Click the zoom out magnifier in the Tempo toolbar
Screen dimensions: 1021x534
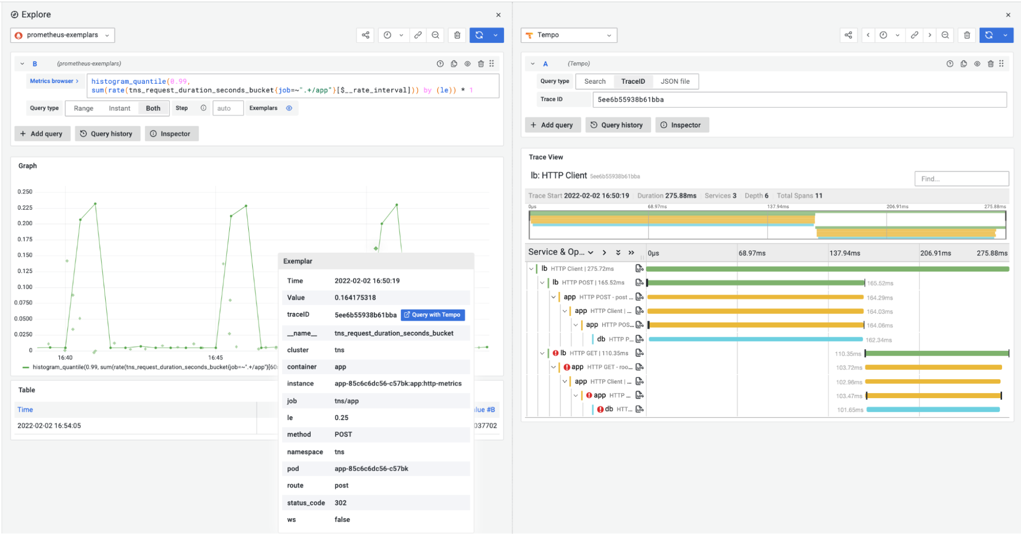tap(945, 35)
